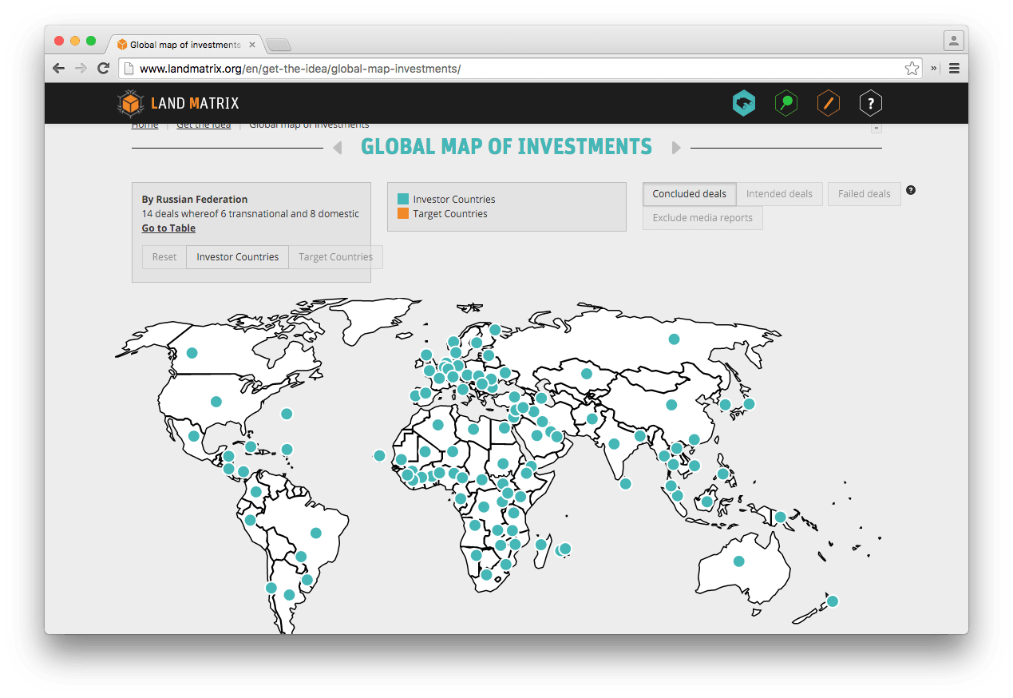
Task: Select the green magnifier hexagon icon
Action: (785, 103)
